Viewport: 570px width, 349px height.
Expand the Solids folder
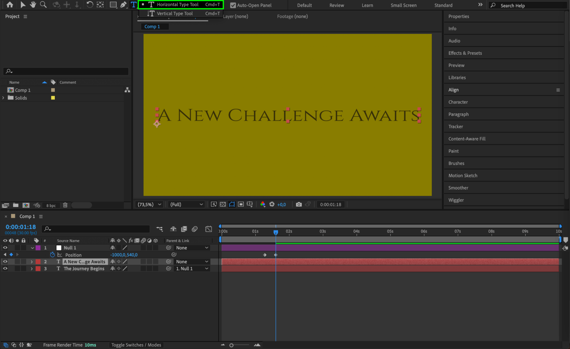pyautogui.click(x=3, y=98)
